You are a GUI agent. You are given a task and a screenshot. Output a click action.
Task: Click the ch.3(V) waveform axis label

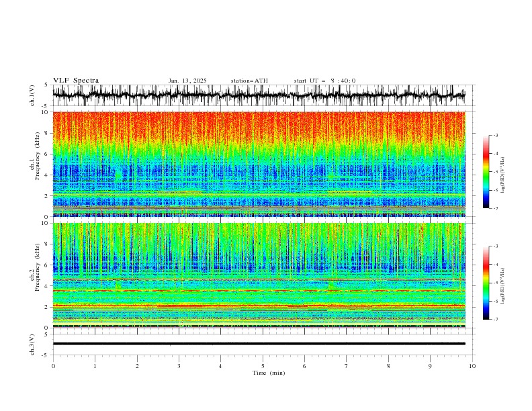coord(32,345)
